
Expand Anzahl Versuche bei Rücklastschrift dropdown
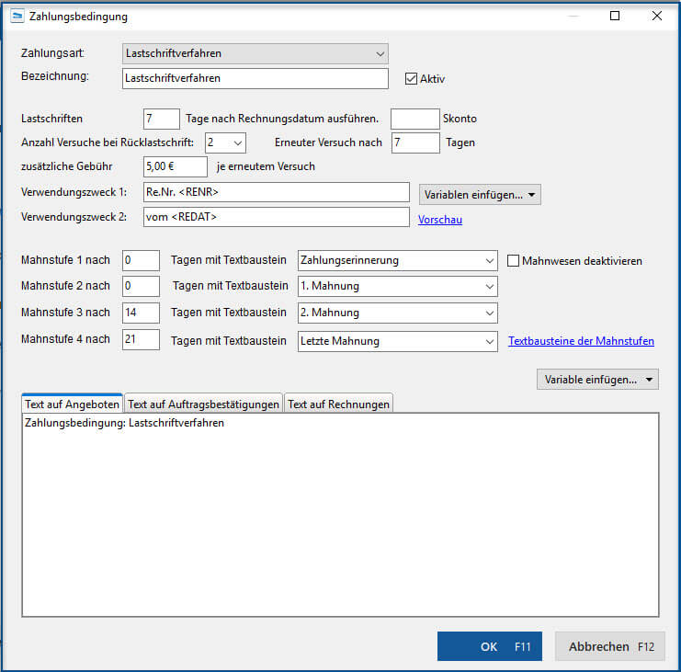coord(225,142)
